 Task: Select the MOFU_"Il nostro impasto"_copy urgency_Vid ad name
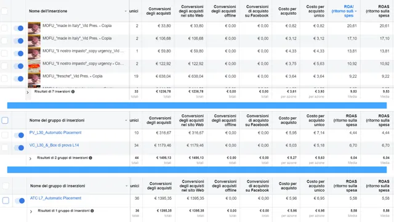pos(83,51)
